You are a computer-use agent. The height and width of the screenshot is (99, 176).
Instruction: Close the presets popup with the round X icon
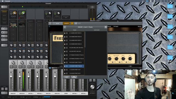tap(106, 27)
